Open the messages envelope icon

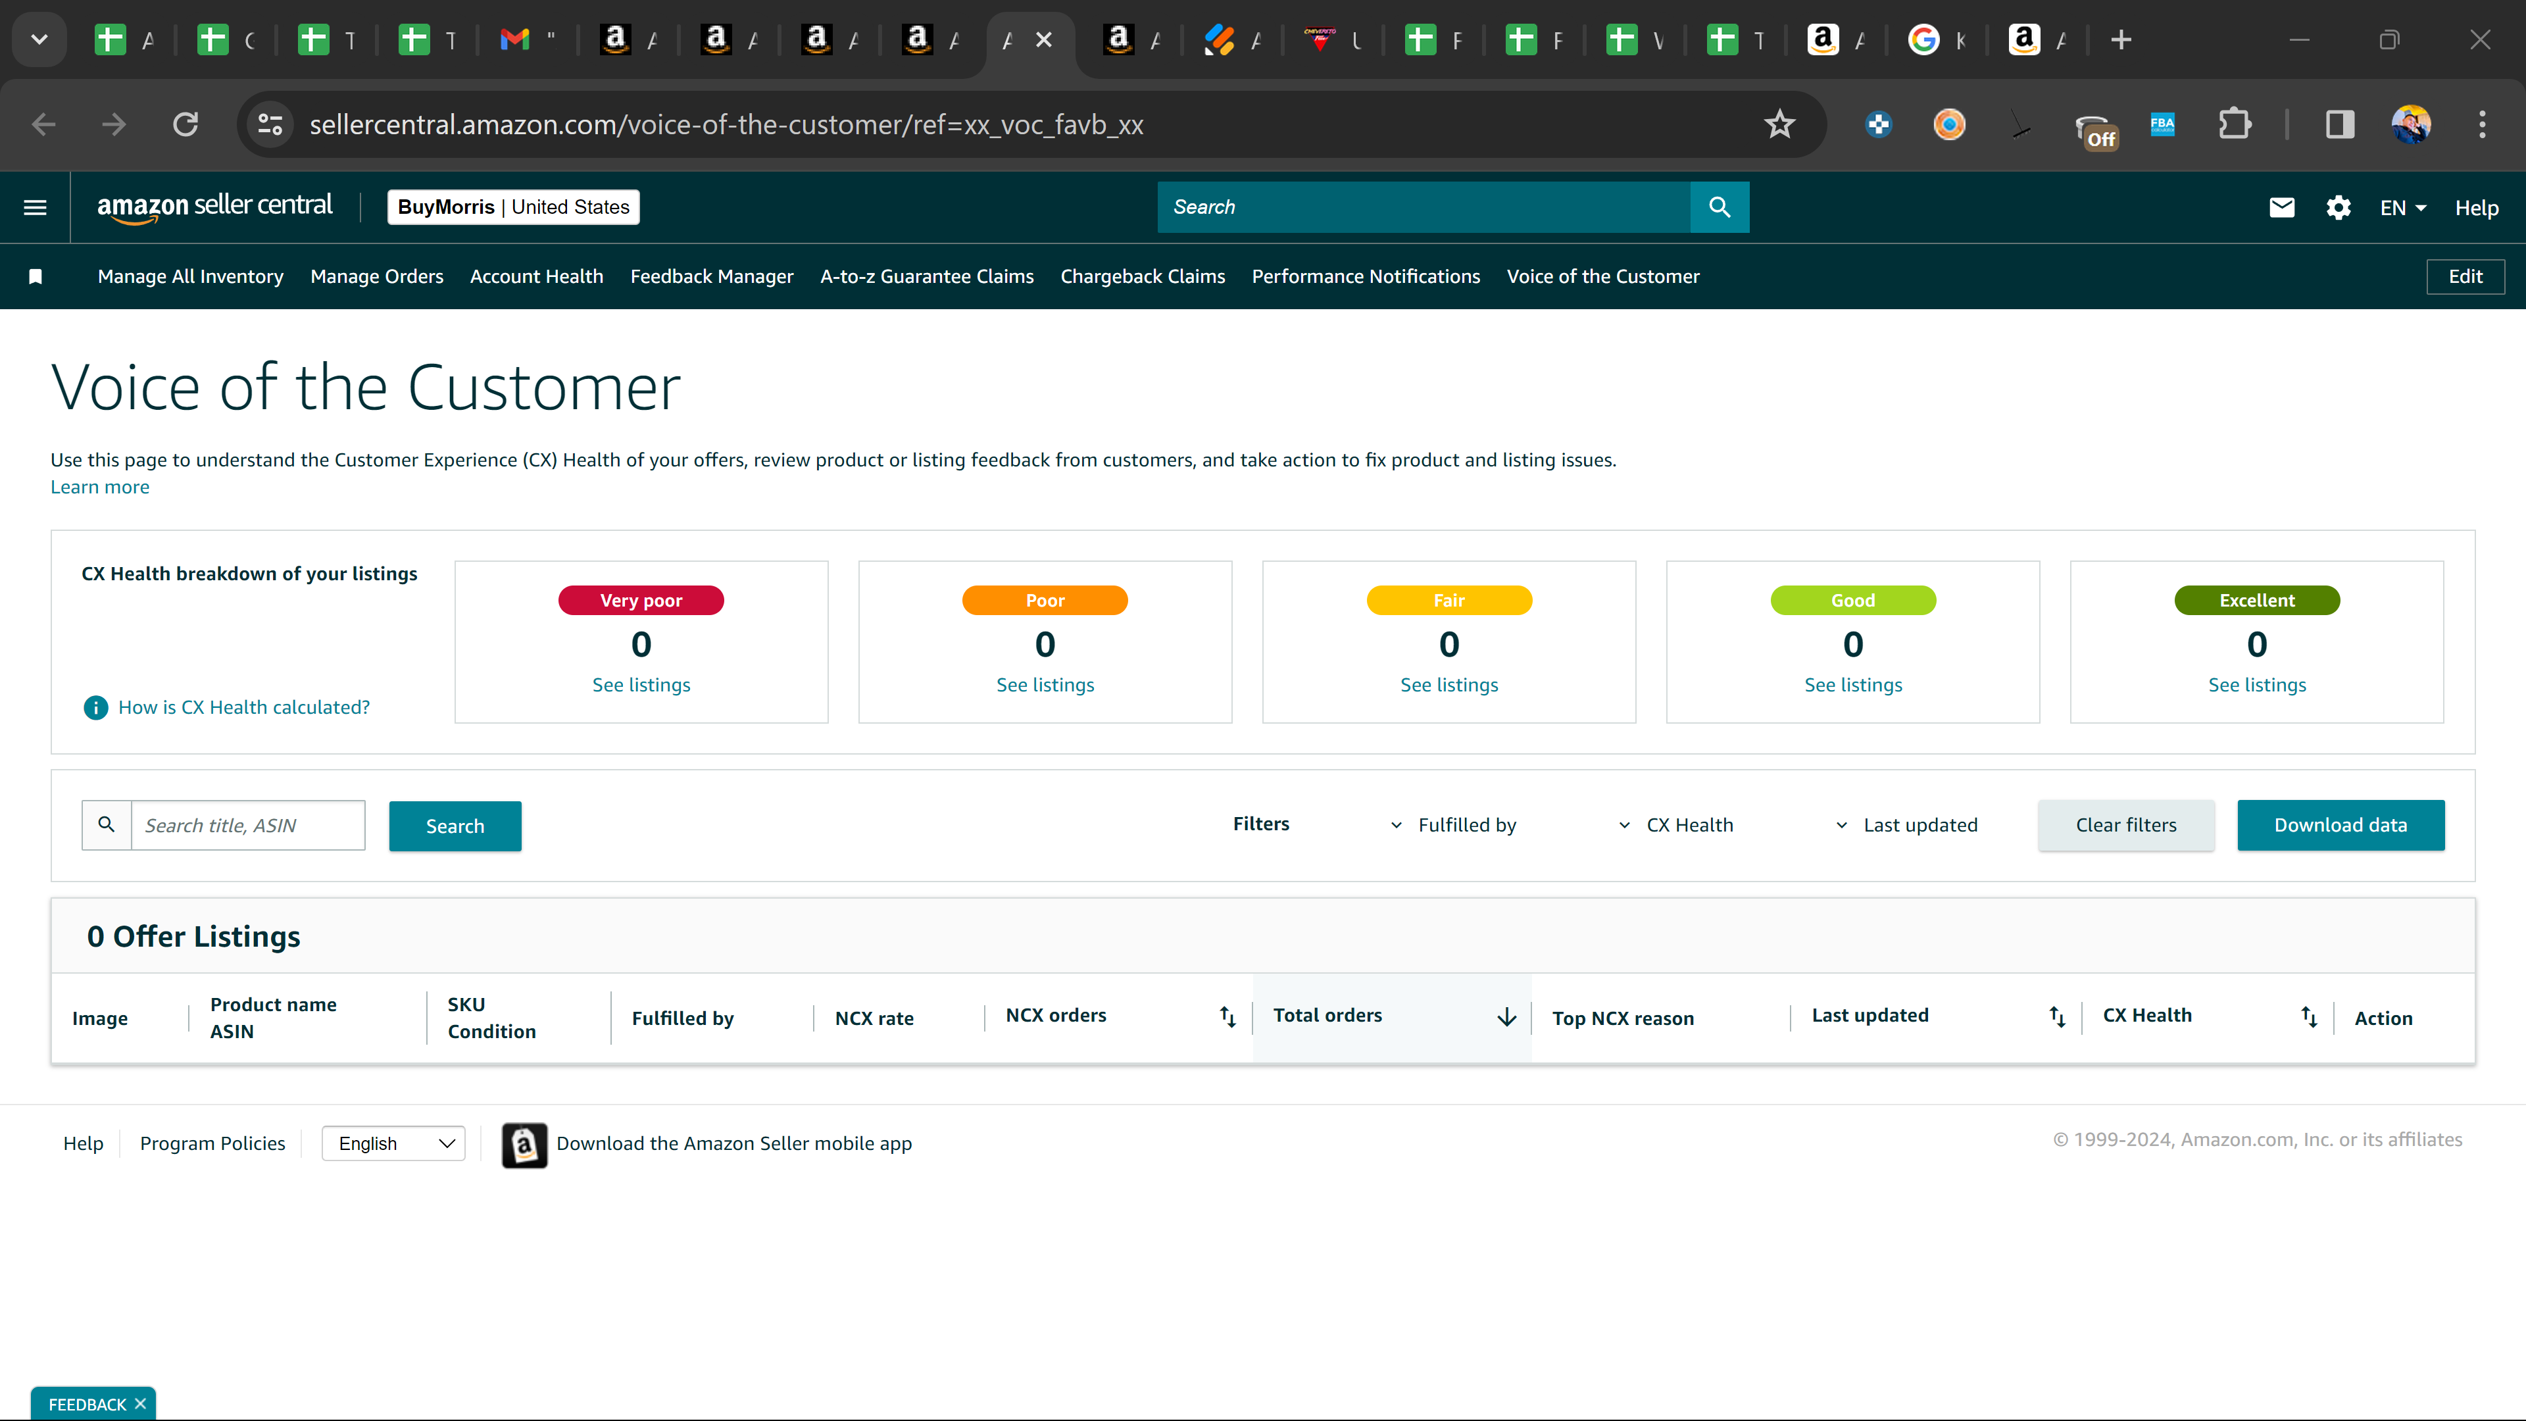coord(2282,207)
